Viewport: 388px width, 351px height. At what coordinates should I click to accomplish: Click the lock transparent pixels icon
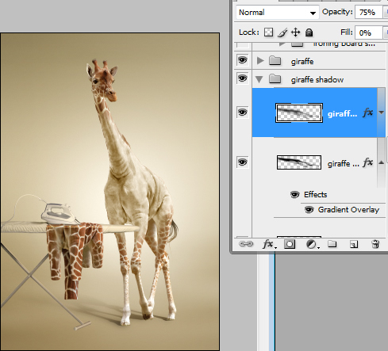pos(268,32)
